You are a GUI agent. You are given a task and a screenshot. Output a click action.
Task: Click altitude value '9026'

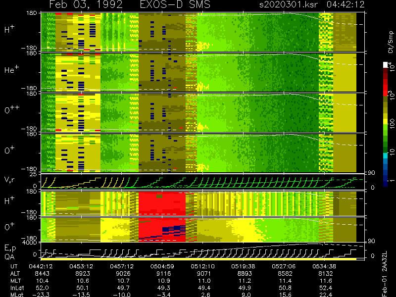click(123, 274)
